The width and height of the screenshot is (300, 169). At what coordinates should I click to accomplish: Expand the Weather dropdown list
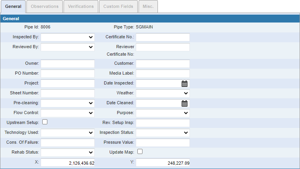pyautogui.click(x=163, y=94)
